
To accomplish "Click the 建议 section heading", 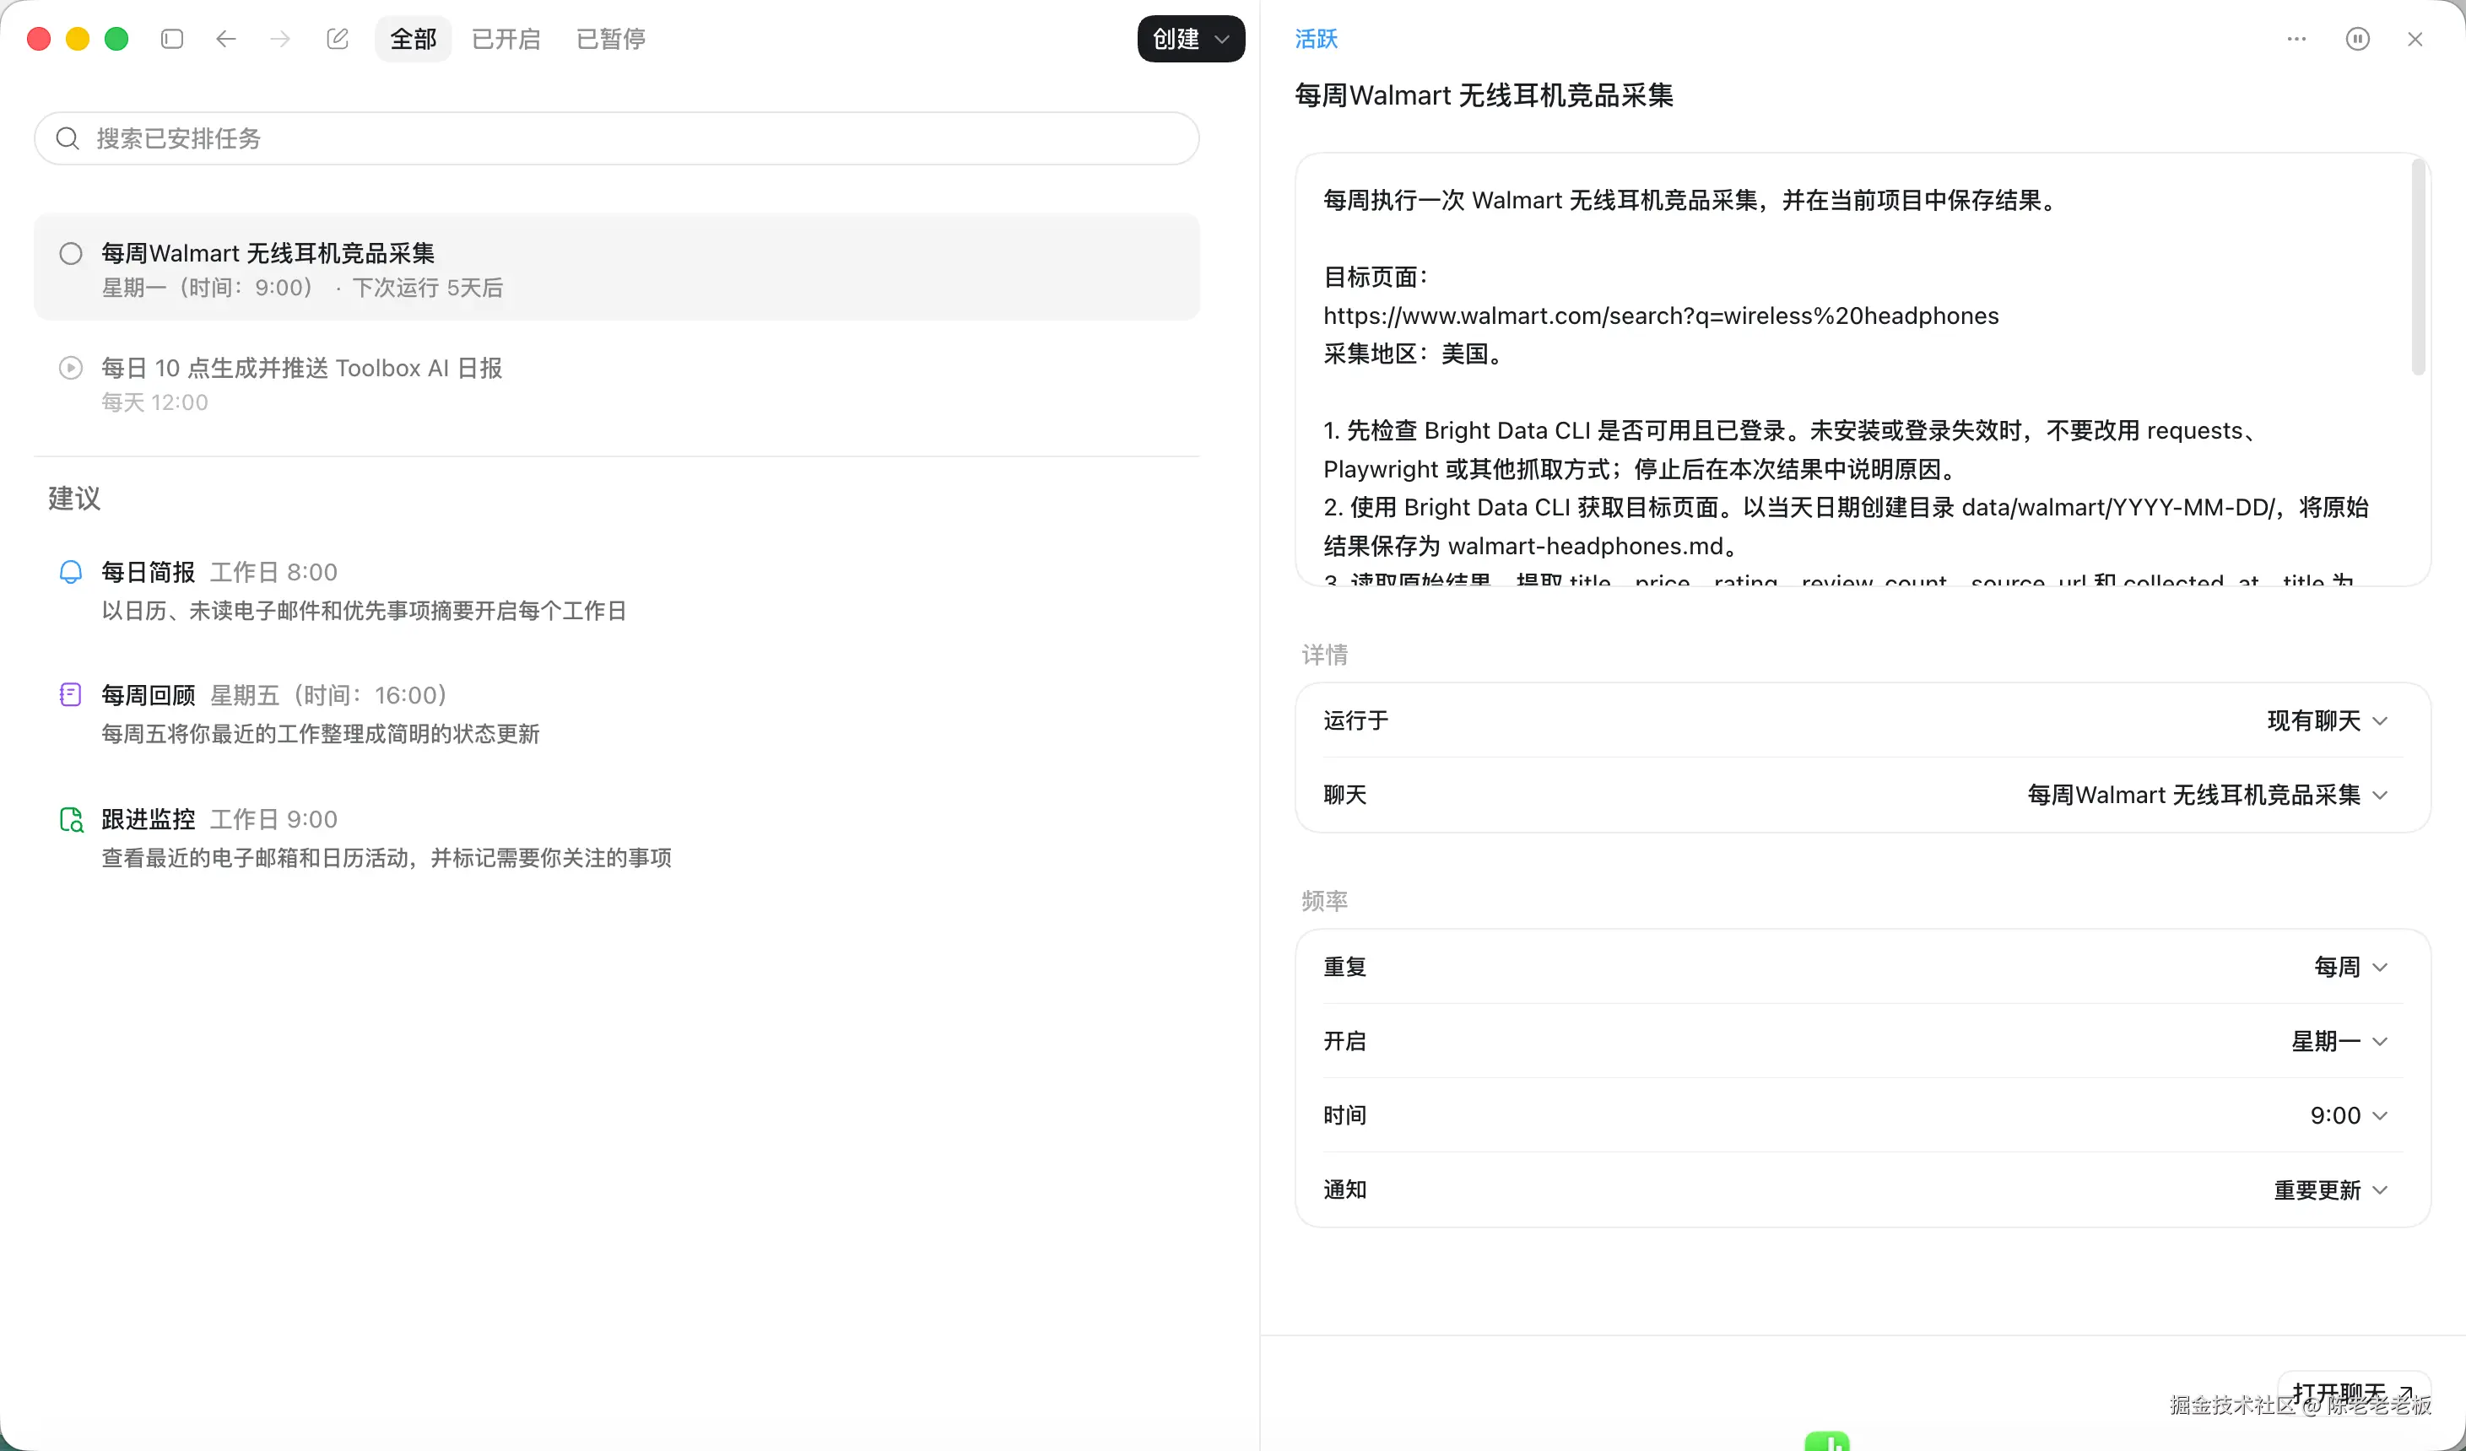I will tap(74, 498).
